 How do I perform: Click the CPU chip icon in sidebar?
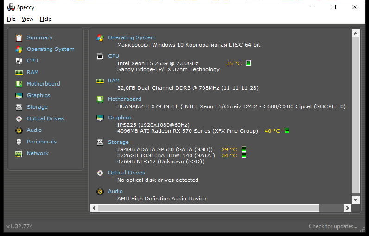[19, 61]
